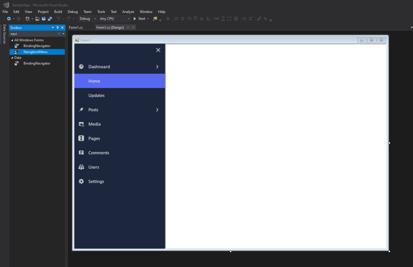Click the Form1 title bar text
The width and height of the screenshot is (413, 267).
tap(85, 40)
